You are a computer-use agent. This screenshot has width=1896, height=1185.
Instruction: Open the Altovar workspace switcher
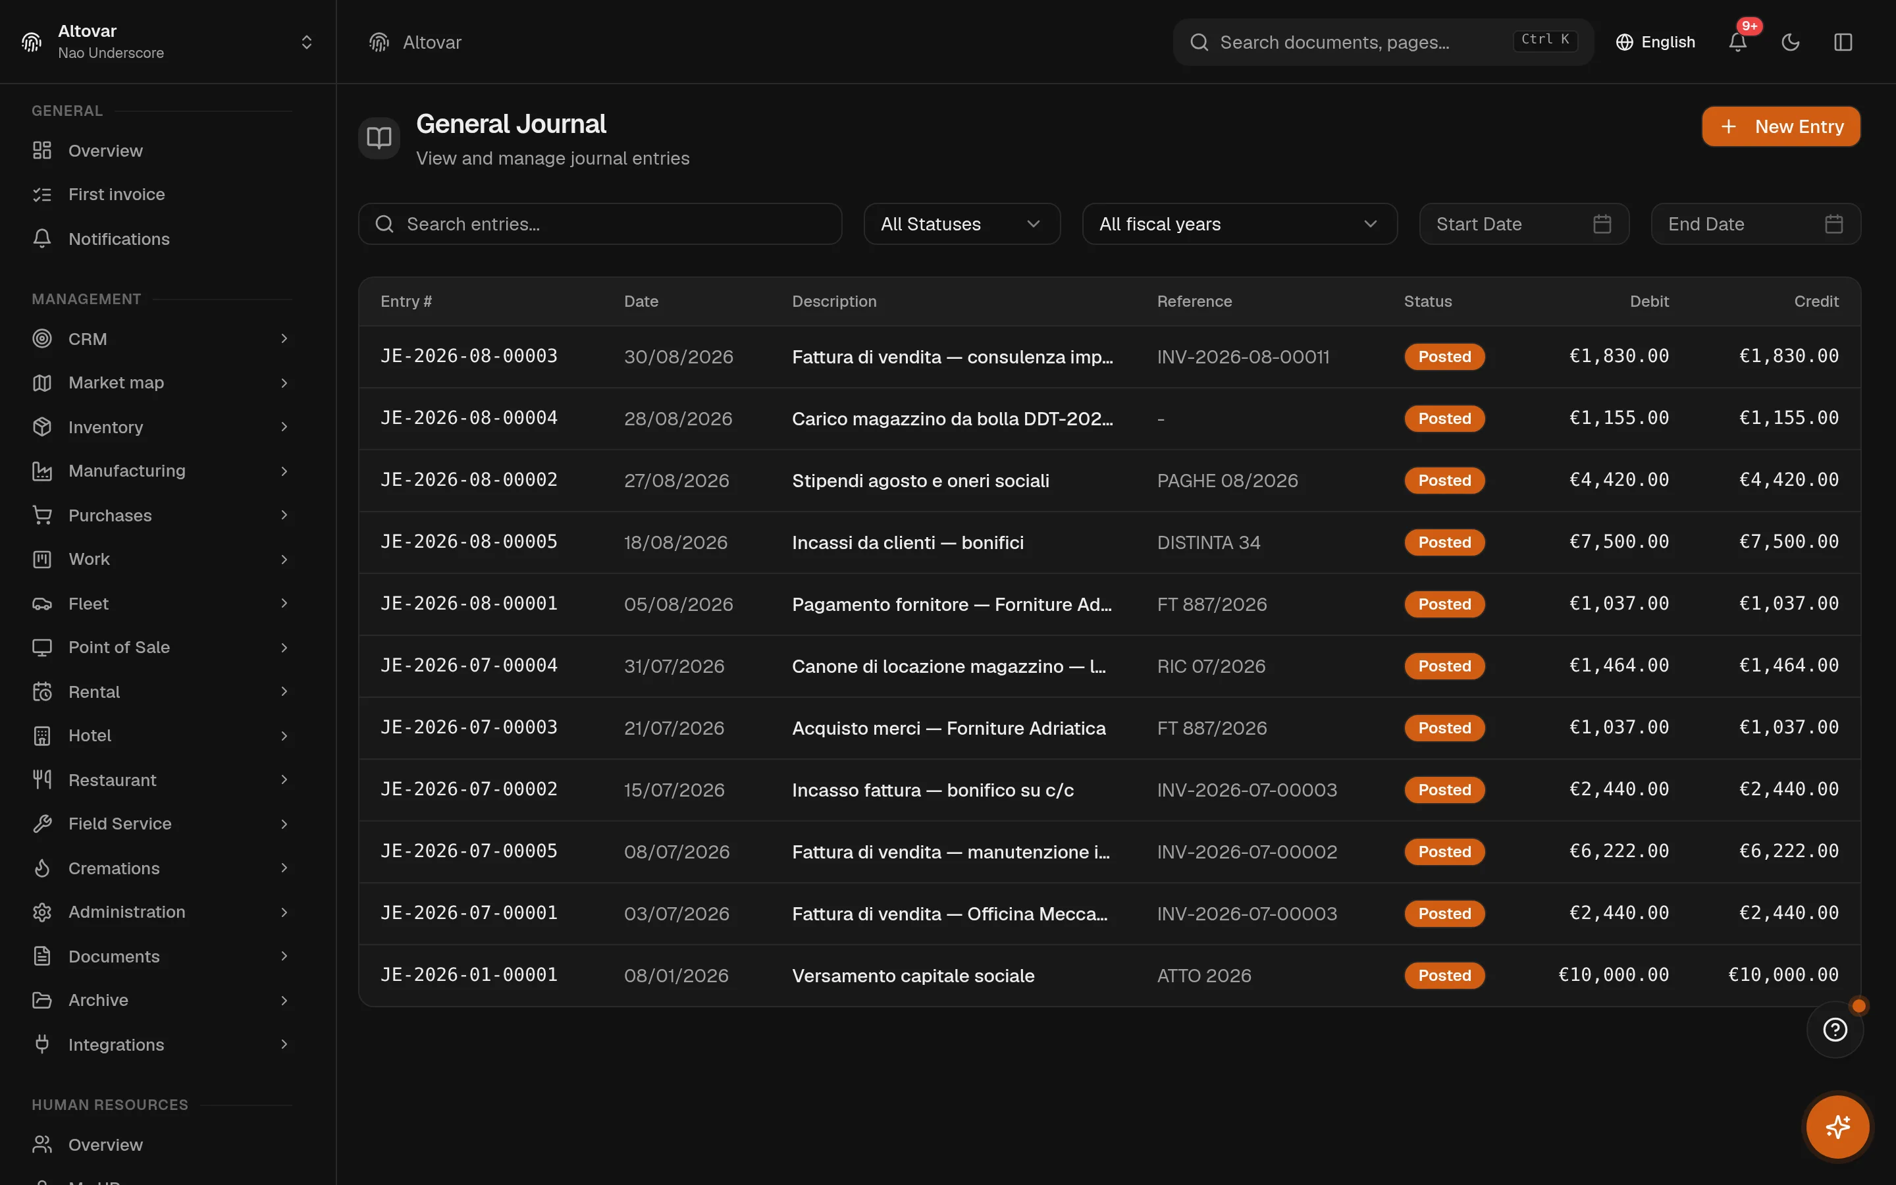tap(168, 41)
